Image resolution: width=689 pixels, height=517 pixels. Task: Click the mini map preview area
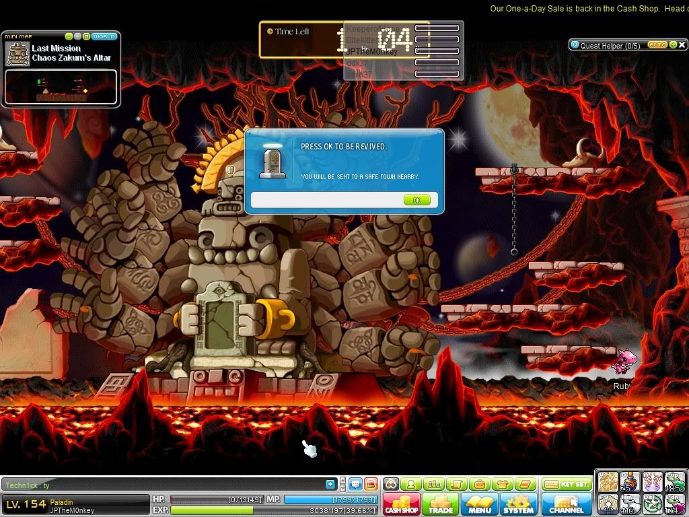point(61,87)
